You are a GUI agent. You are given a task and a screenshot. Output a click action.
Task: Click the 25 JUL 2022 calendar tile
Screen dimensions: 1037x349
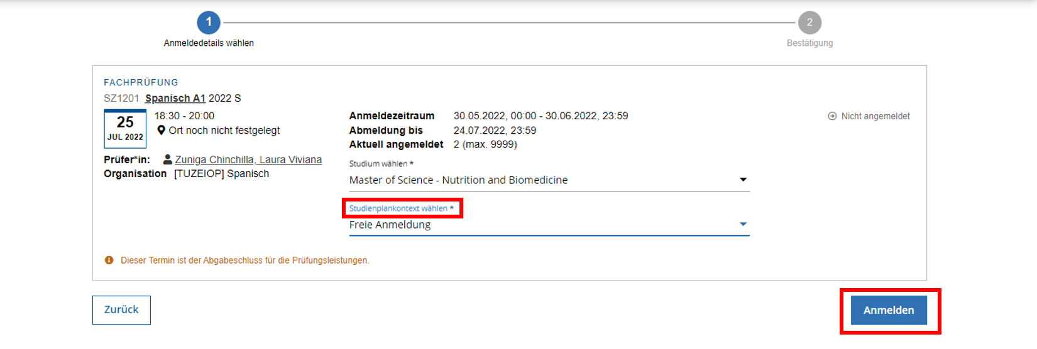[125, 129]
